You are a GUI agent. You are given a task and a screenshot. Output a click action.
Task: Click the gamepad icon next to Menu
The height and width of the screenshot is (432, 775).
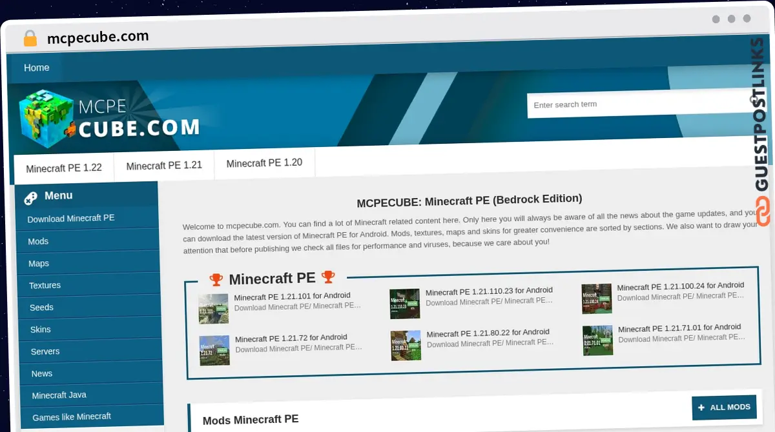pos(30,198)
